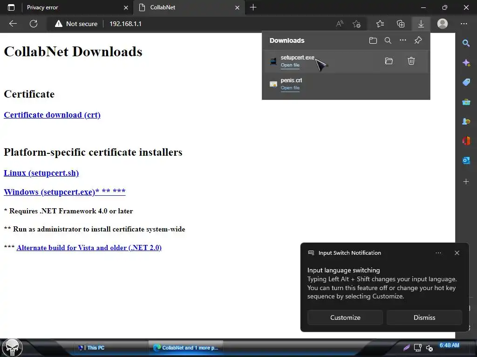Show setupcert.exe in folder

tap(389, 61)
